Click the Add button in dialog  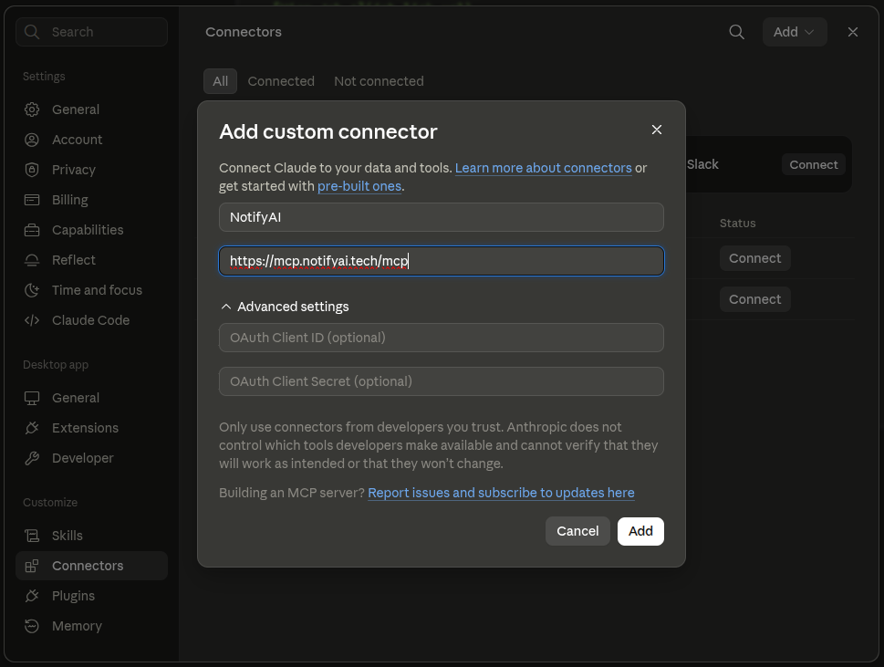point(640,531)
